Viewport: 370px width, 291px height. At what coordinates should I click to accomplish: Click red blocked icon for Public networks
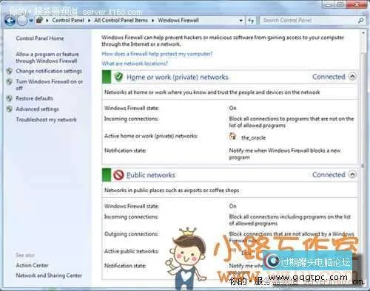pos(118,175)
